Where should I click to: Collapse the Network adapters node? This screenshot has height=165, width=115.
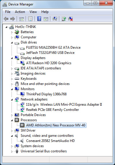12,100
